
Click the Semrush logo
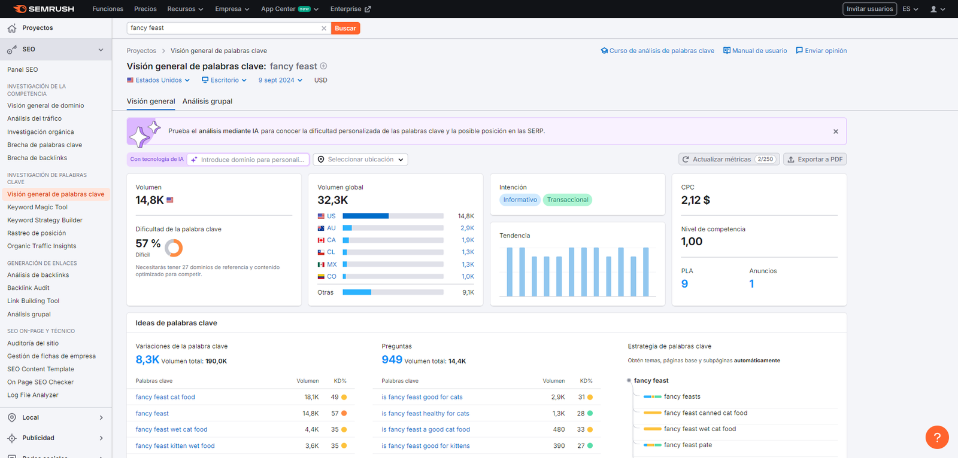coord(44,9)
